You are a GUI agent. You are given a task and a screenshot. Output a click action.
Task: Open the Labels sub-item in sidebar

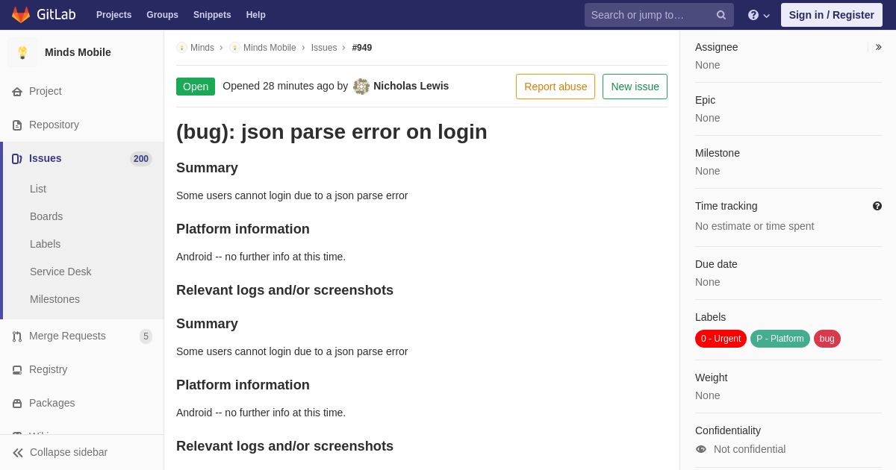pyautogui.click(x=45, y=244)
